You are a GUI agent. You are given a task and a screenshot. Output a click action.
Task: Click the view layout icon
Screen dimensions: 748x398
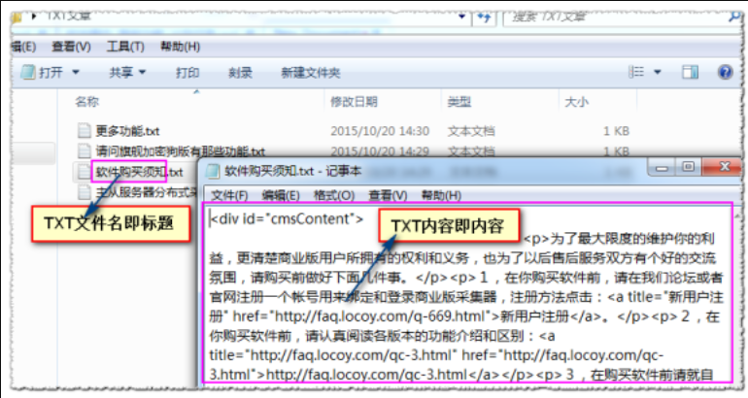(639, 73)
